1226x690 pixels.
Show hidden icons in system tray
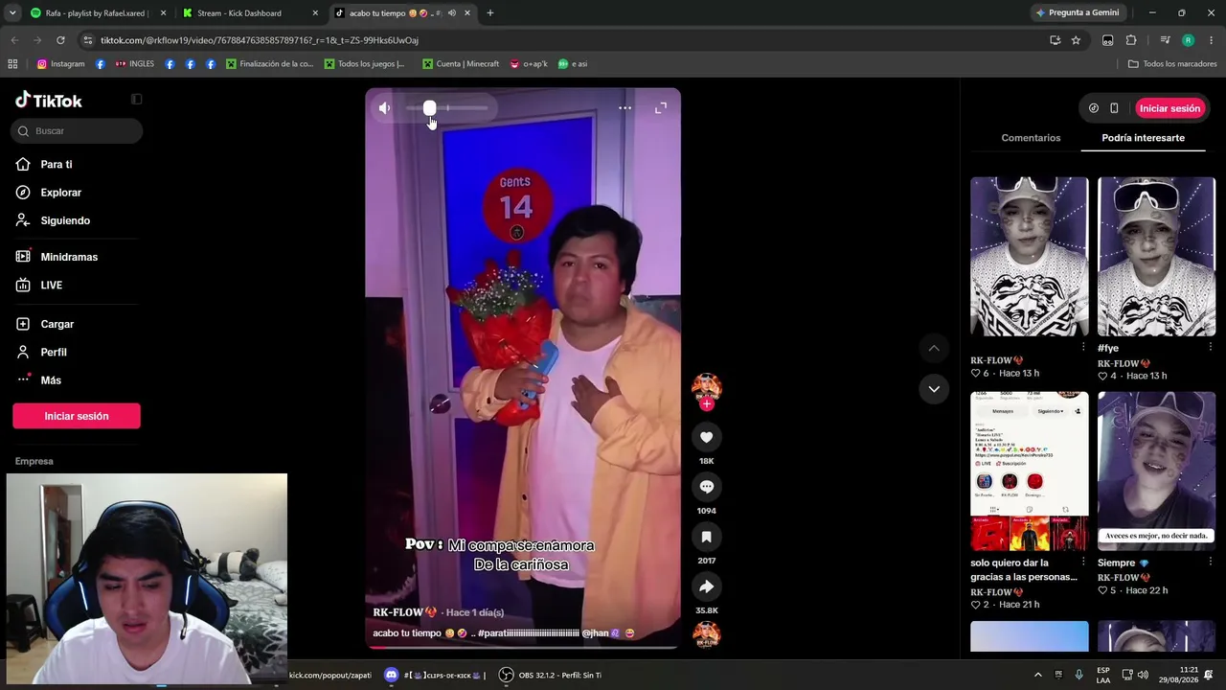(1037, 675)
